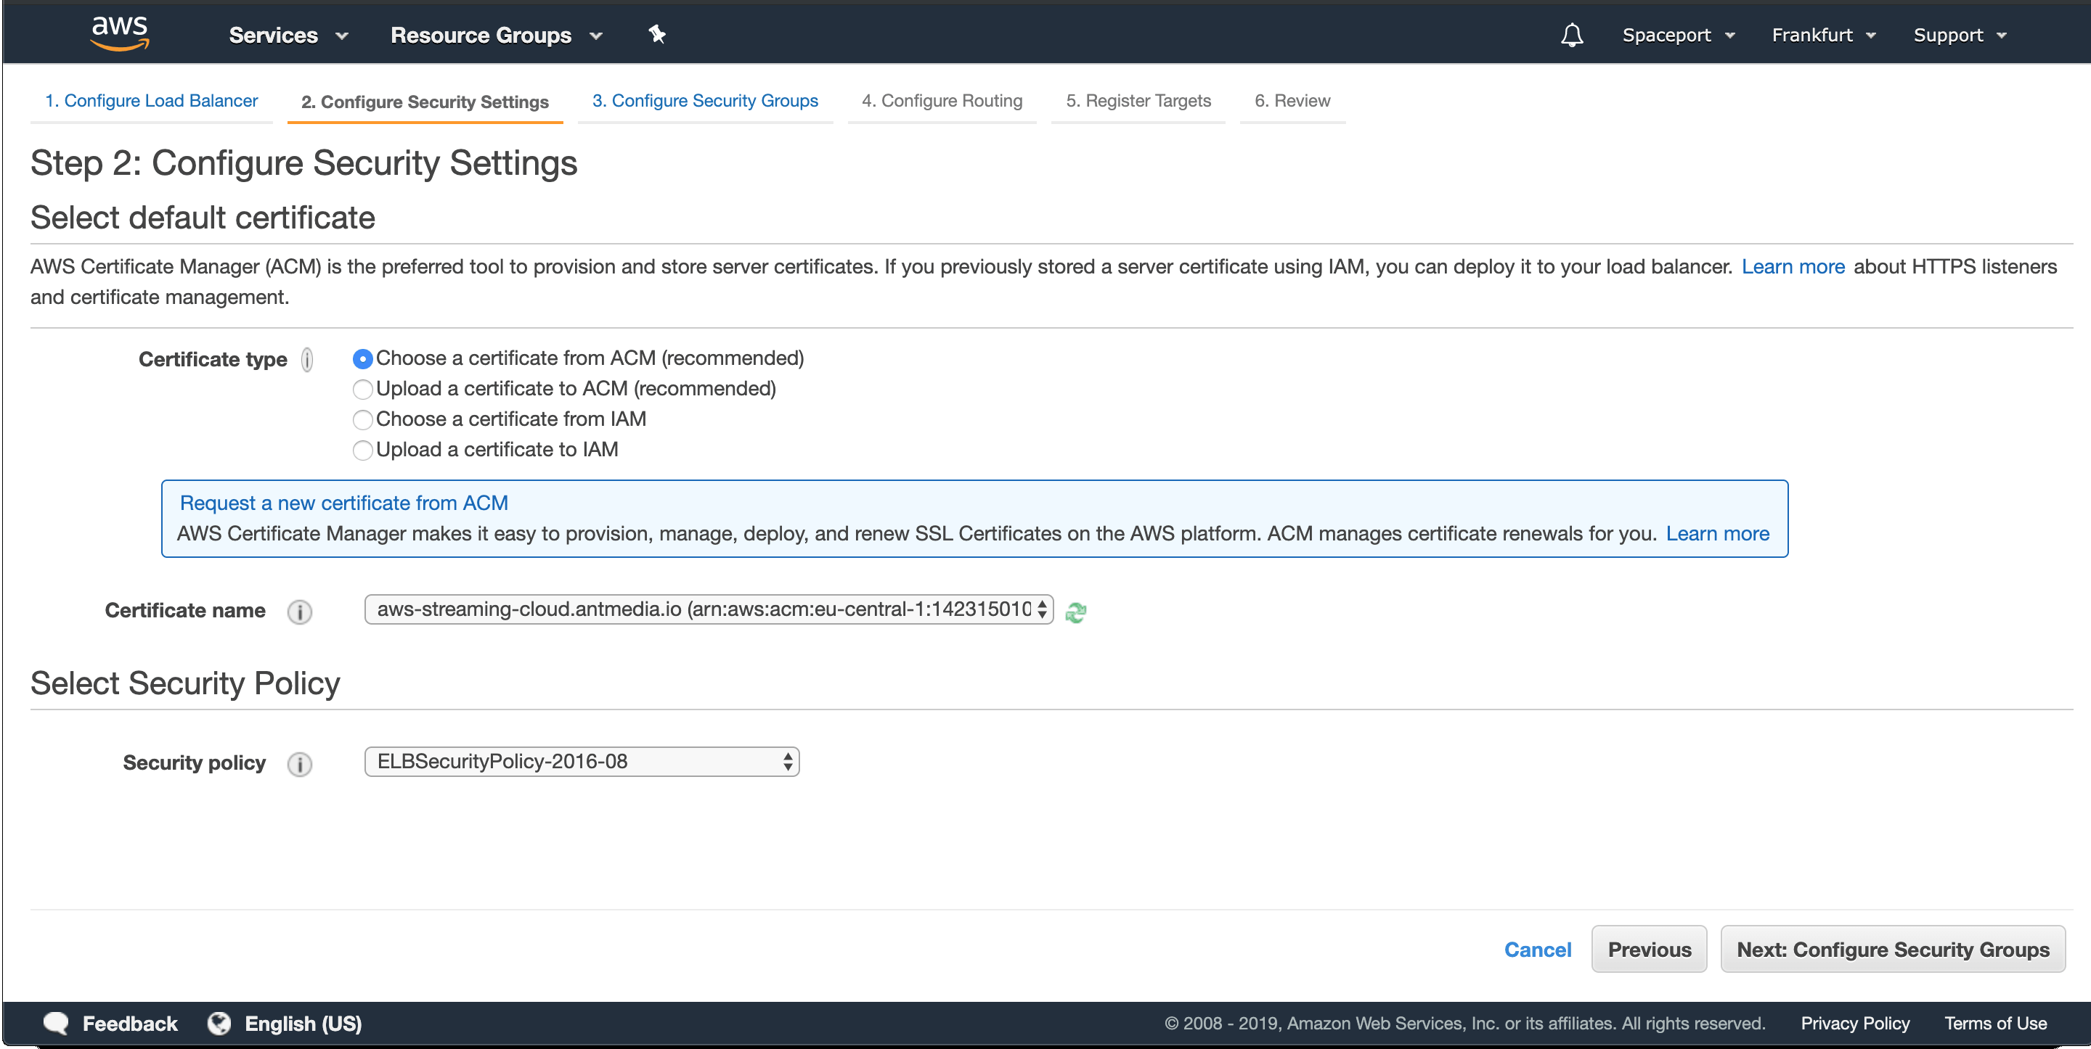This screenshot has width=2091, height=1049.
Task: Click Request a new certificate from ACM link
Action: click(x=343, y=503)
